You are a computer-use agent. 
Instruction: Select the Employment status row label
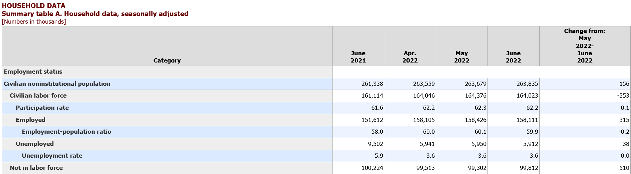tap(33, 72)
